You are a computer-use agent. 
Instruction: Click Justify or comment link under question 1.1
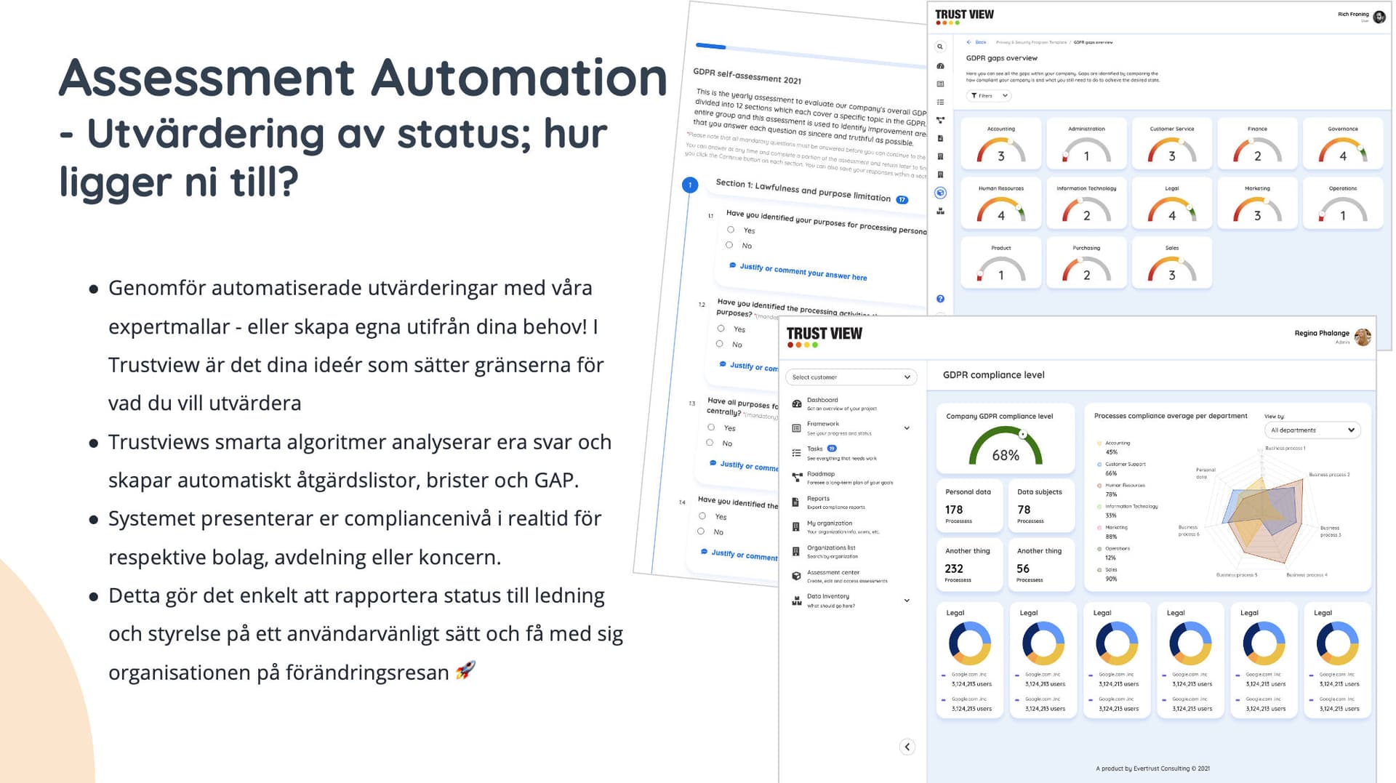pos(798,272)
